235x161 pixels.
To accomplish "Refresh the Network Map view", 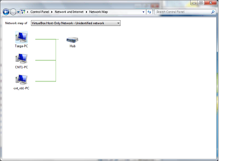I will (149, 12).
